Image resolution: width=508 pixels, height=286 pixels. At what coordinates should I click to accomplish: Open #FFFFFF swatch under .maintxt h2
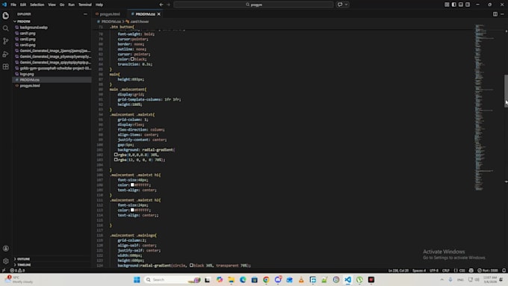pos(132,211)
